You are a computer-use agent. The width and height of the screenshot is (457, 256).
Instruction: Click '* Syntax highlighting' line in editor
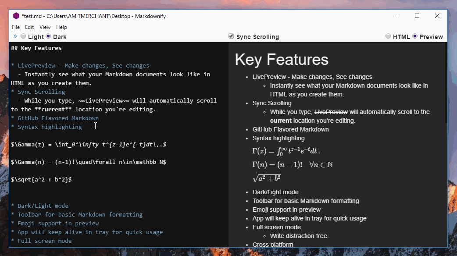tap(46, 127)
